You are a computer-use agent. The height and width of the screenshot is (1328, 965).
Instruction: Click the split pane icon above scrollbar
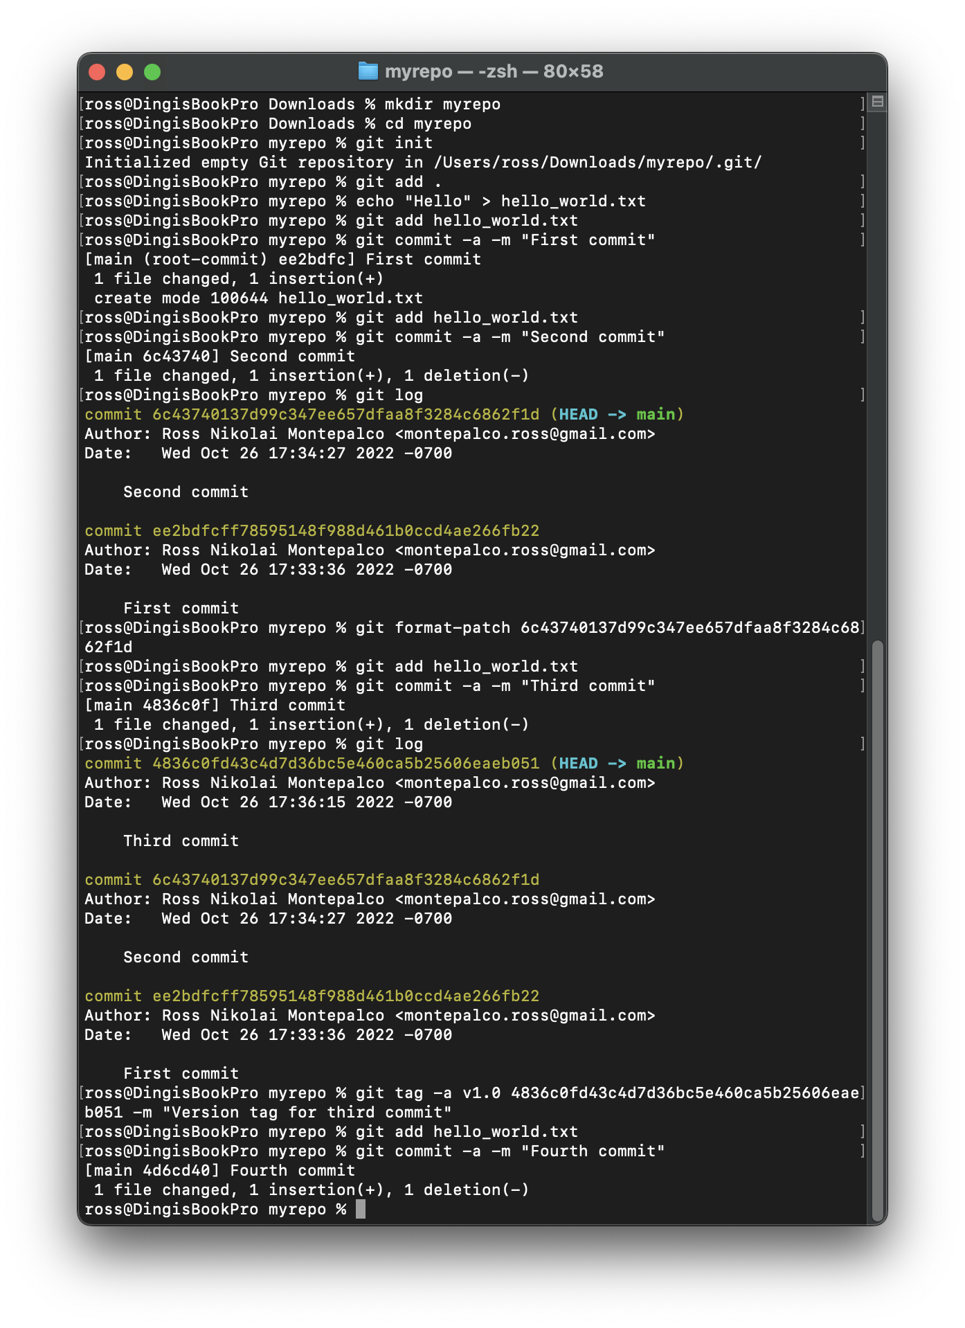click(877, 102)
